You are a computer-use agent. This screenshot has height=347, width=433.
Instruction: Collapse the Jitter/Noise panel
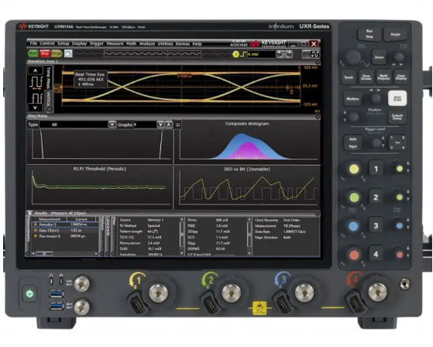pyautogui.click(x=318, y=116)
